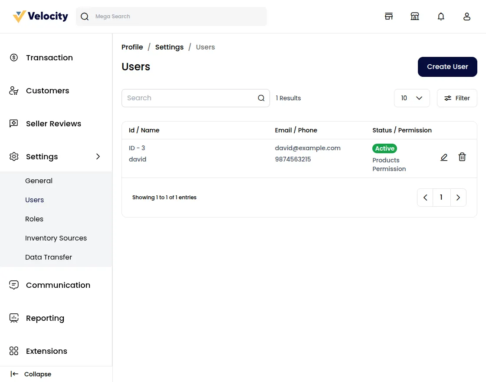Click the Settings breadcrumb link
This screenshot has height=382, width=486.
coord(169,47)
